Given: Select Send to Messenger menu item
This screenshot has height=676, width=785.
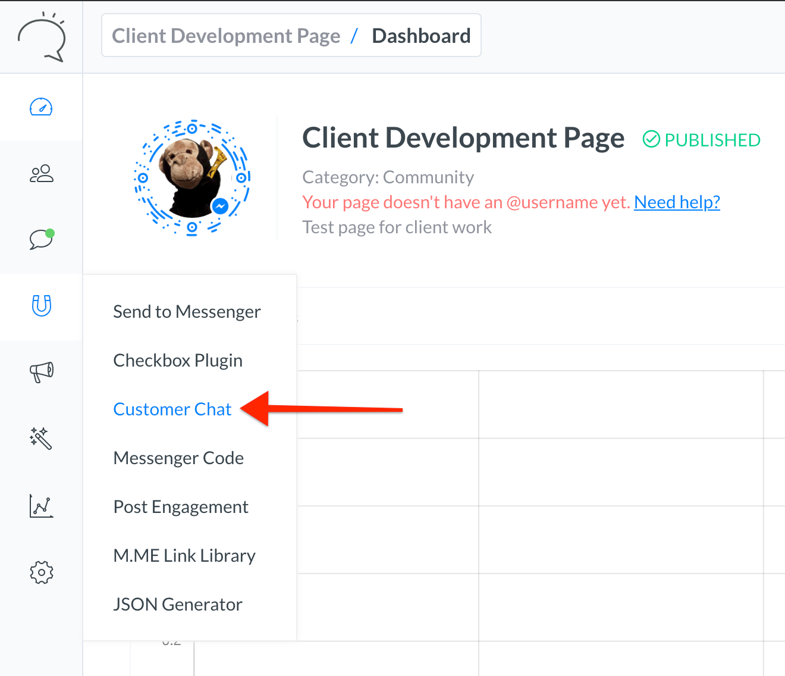Looking at the screenshot, I should click(187, 312).
